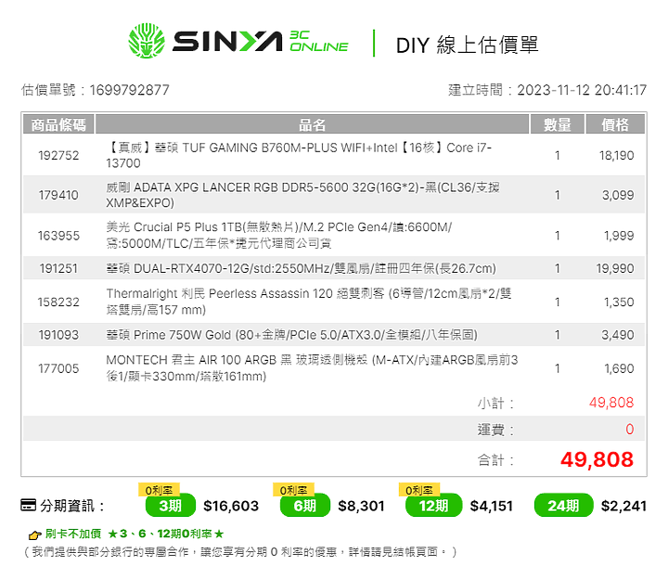Click the bold 合計 total 49,808
Viewport: 668px width, 579px height.
click(597, 459)
